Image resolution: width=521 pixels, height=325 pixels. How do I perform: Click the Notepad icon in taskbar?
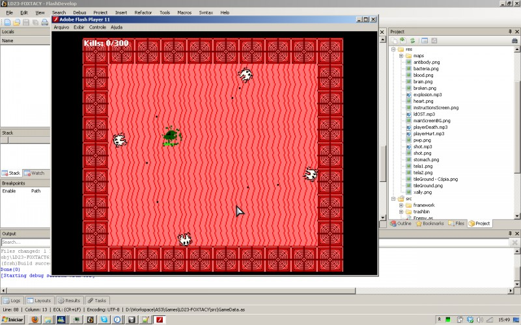point(145,320)
